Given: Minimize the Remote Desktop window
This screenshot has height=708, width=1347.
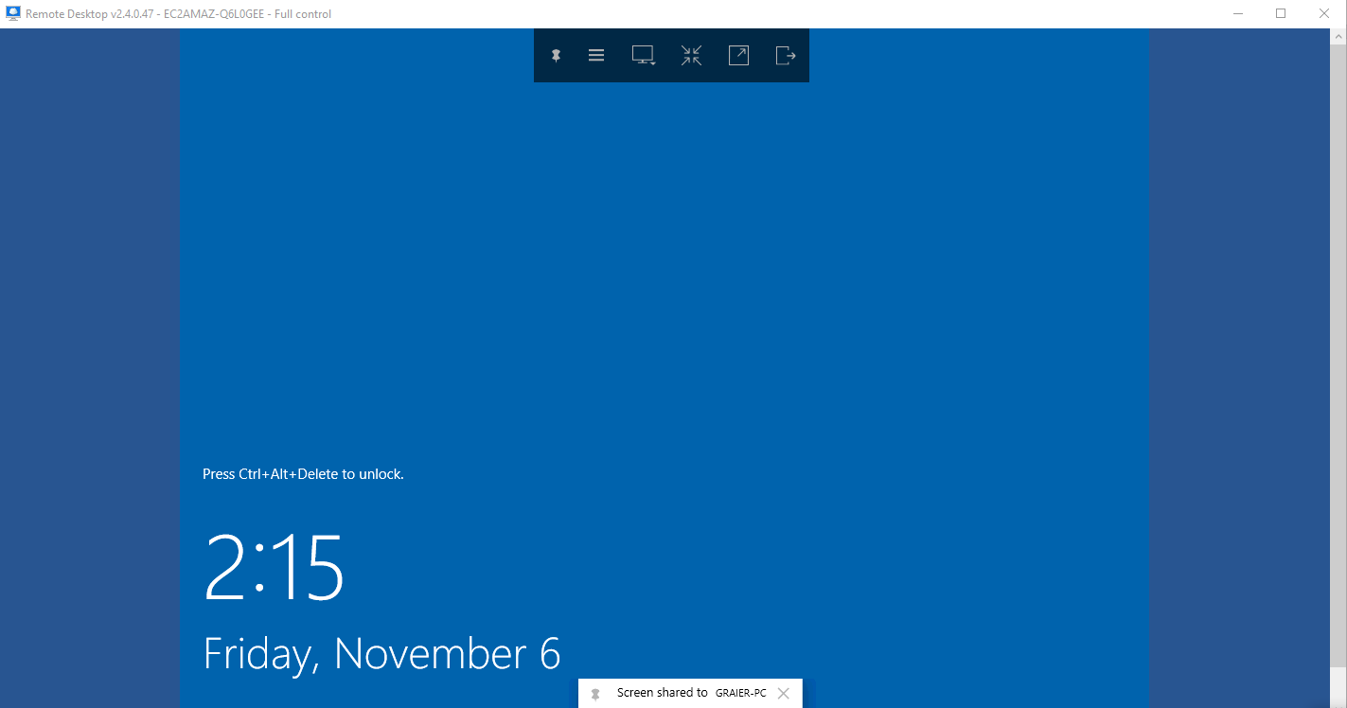Looking at the screenshot, I should coord(1239,13).
